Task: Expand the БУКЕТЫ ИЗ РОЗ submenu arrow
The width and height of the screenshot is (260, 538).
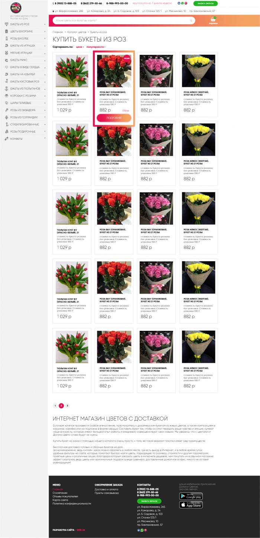Action: [x=45, y=24]
